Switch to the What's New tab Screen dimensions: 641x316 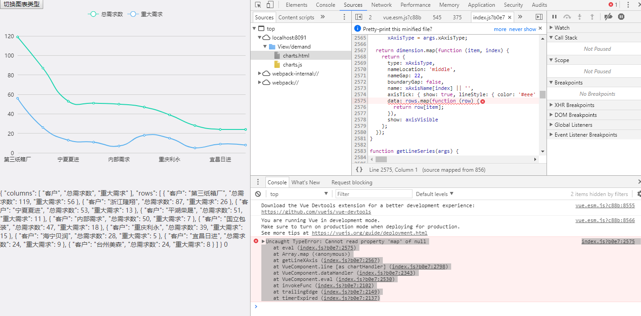306,182
